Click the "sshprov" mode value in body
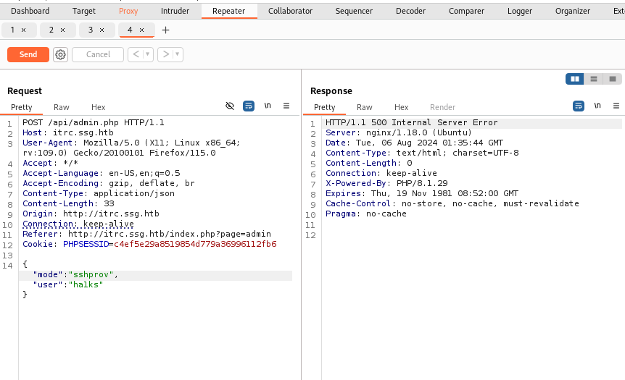 click(91, 274)
